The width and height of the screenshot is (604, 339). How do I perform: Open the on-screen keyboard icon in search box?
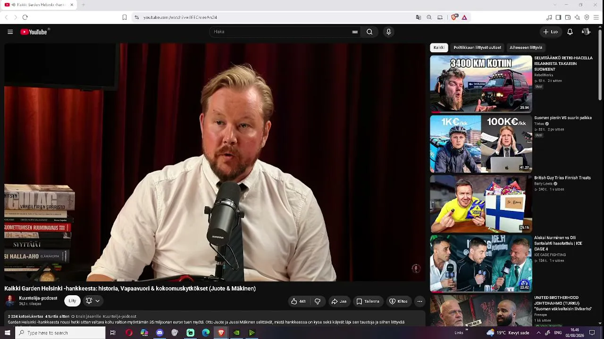pos(355,32)
